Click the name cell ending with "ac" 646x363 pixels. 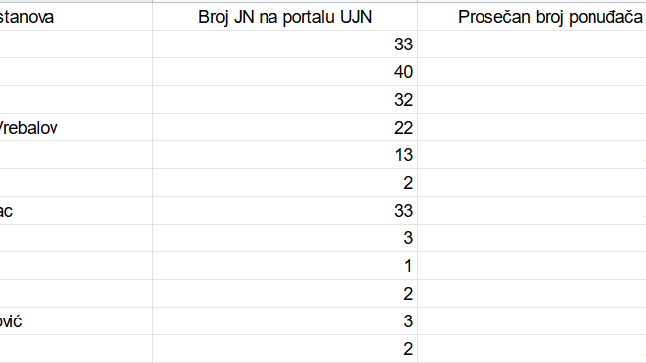pos(76,211)
